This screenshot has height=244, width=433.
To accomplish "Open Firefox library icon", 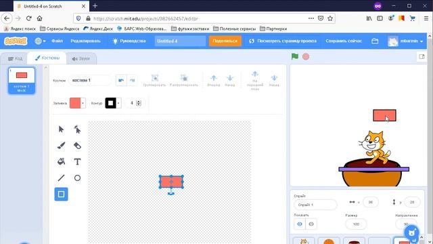I will coord(369,18).
